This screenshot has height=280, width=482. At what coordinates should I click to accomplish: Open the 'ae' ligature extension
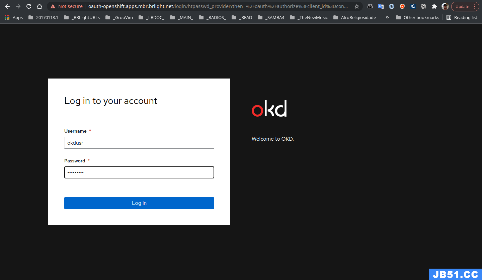370,6
